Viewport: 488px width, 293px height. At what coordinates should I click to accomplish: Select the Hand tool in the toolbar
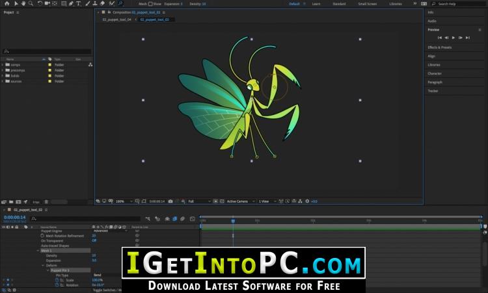pyautogui.click(x=23, y=4)
